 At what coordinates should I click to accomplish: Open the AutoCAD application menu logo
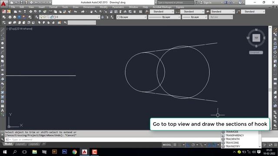(3, 3)
